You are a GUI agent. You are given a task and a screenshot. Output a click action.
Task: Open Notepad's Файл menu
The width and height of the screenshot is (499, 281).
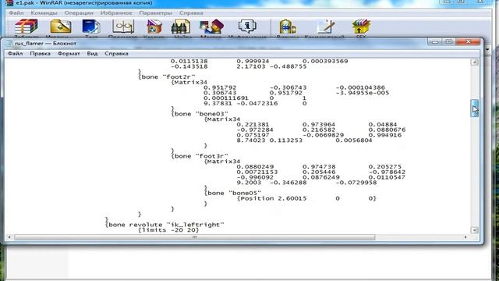(x=15, y=54)
